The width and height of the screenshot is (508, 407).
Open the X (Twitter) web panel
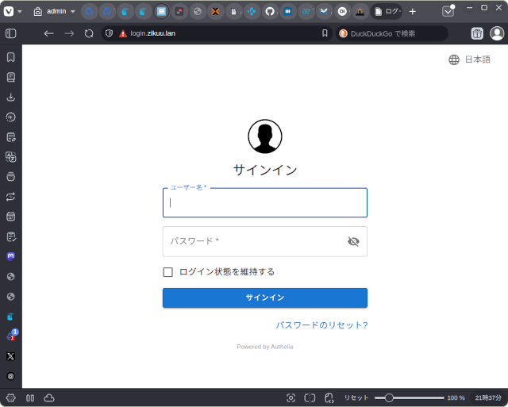tap(11, 356)
